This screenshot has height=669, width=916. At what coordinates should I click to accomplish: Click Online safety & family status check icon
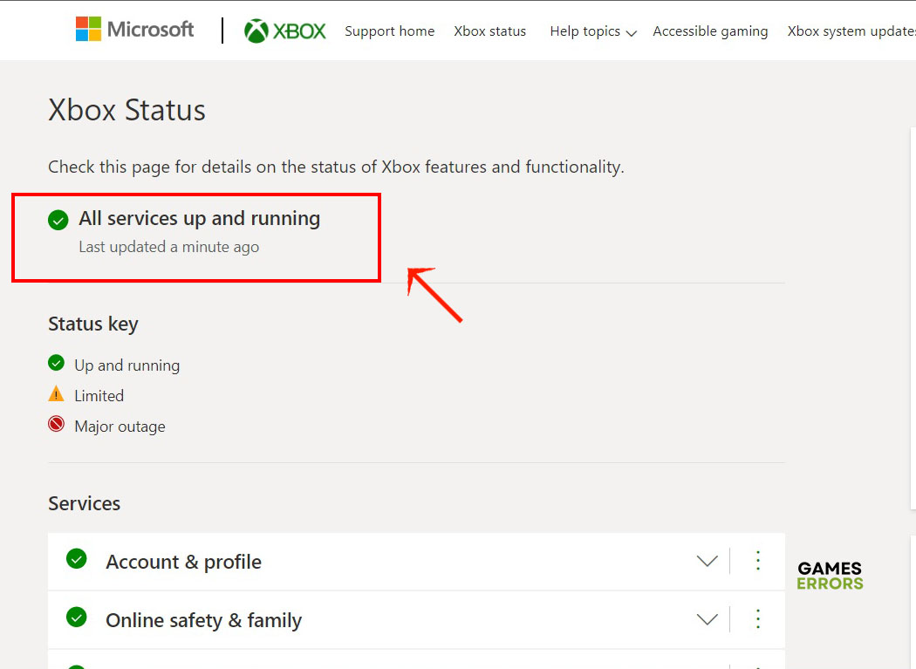[77, 617]
